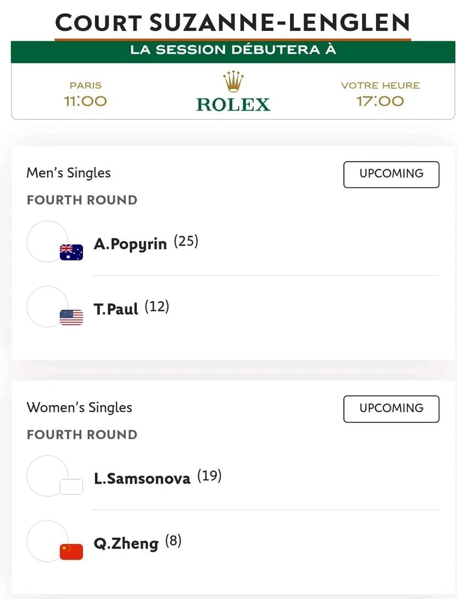Click the La Session Débutera À green banner
This screenshot has height=599, width=457.
pos(233,52)
